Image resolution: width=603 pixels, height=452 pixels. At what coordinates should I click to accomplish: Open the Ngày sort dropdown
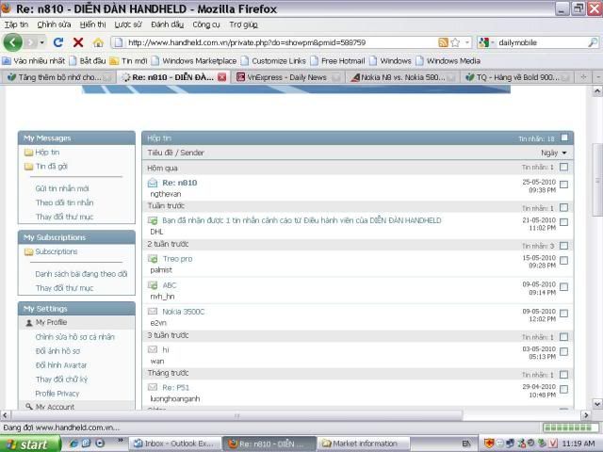tap(554, 153)
